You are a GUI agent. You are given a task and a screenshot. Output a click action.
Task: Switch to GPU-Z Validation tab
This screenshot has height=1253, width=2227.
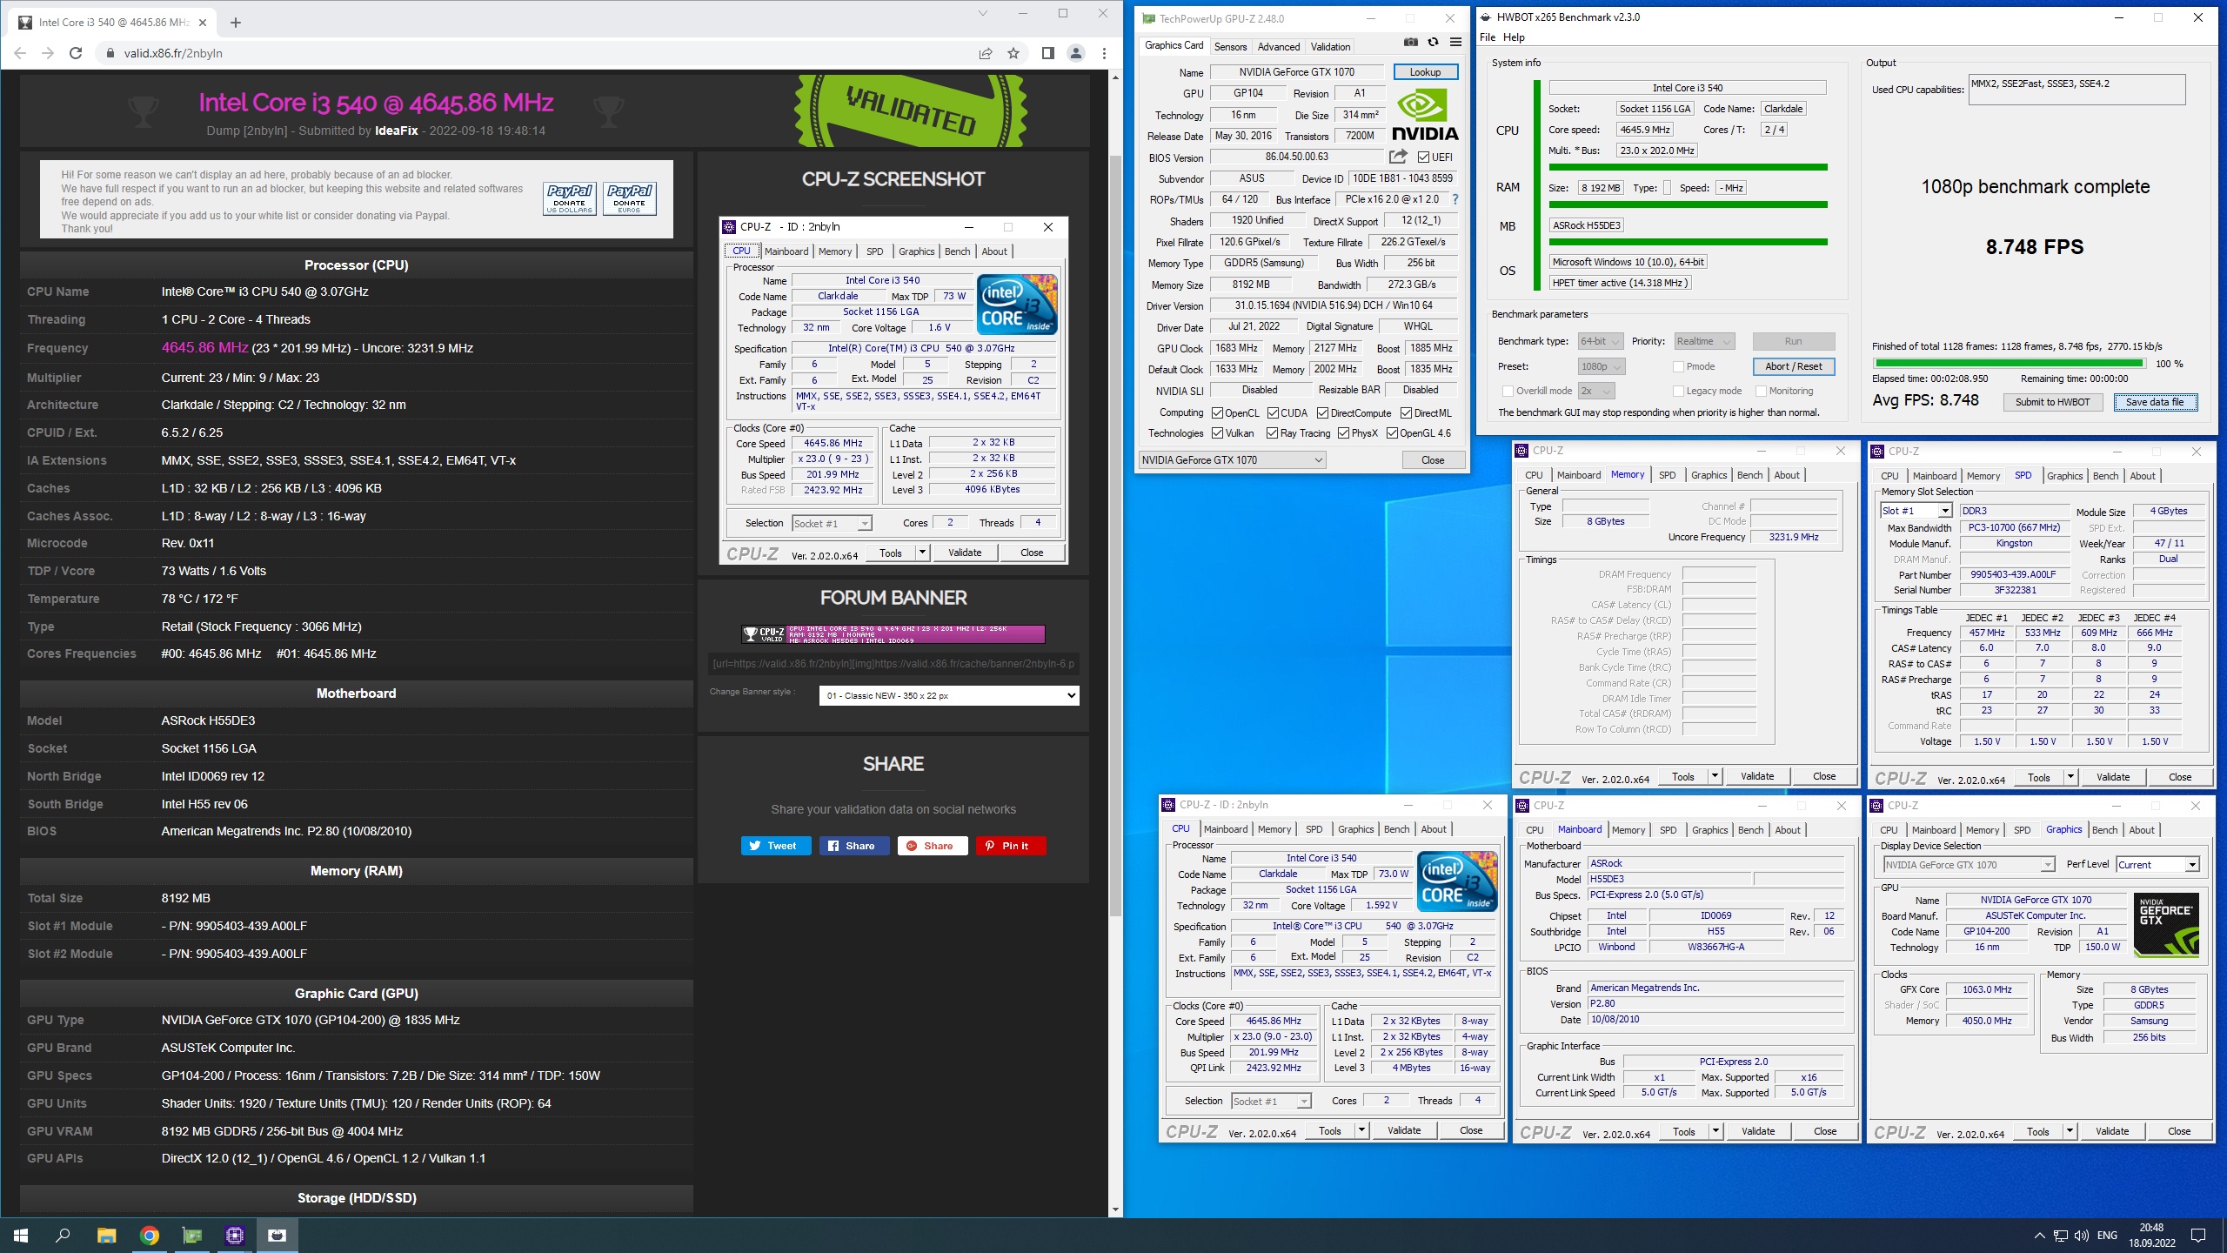pyautogui.click(x=1330, y=47)
